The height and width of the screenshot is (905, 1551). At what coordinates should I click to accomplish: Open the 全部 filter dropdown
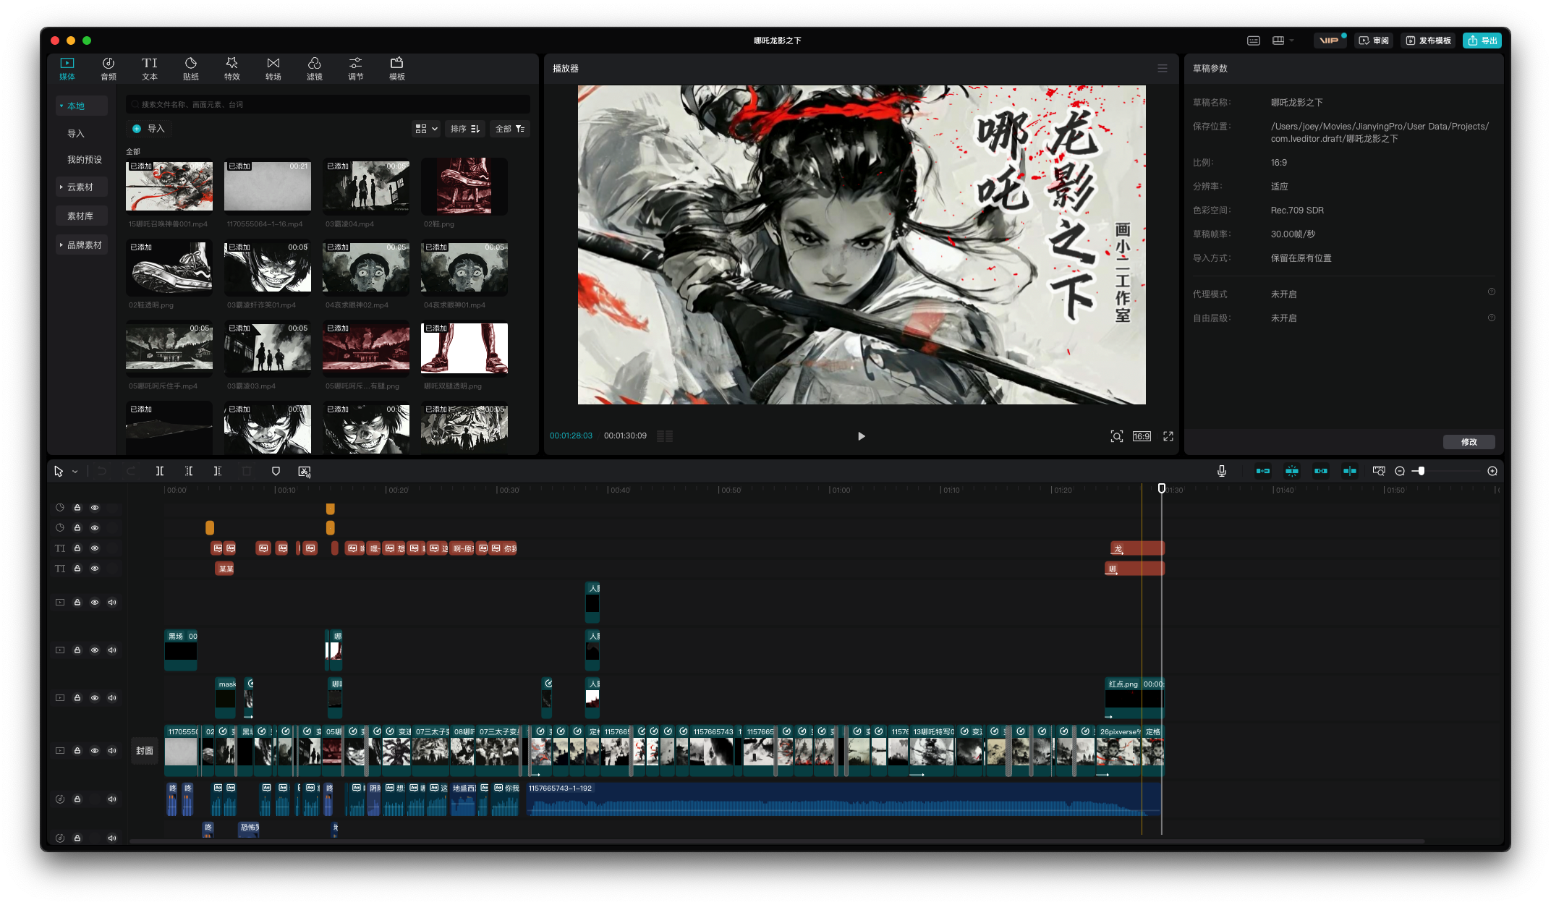[510, 129]
